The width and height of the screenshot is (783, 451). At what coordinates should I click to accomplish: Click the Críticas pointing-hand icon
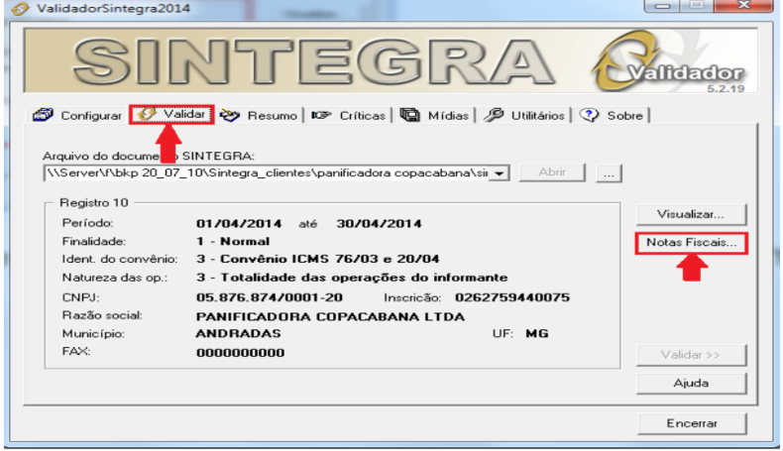pyautogui.click(x=319, y=116)
